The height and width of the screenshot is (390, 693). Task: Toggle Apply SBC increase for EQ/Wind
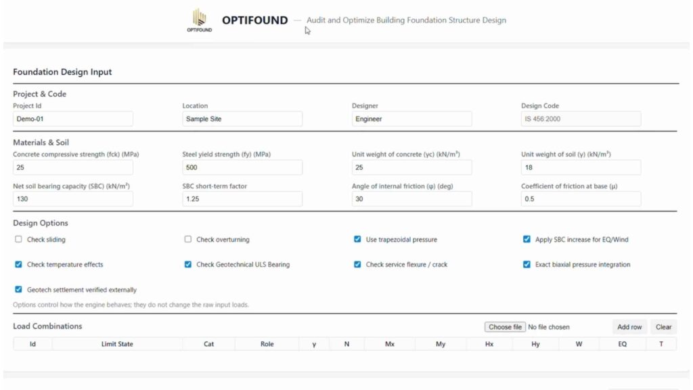point(527,239)
